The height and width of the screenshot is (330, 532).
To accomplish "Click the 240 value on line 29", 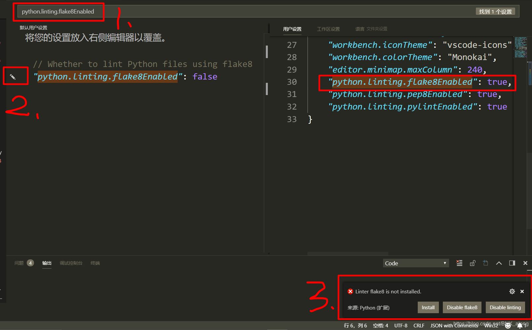I will pos(475,70).
